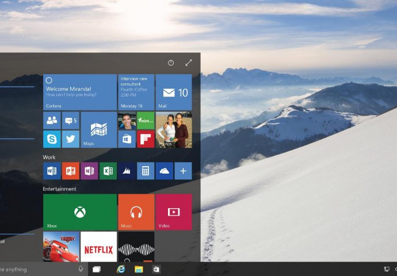Click the plus tile in Work group
Viewport: 397px width, 276px height.
(183, 171)
